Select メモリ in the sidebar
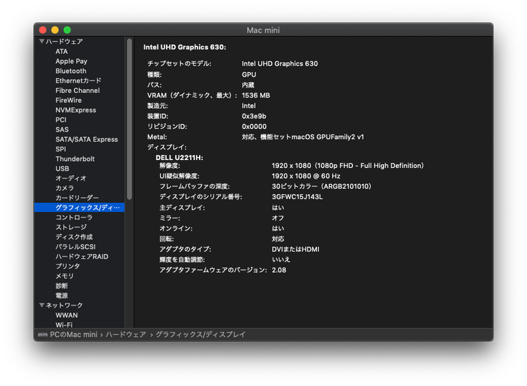 (x=65, y=276)
